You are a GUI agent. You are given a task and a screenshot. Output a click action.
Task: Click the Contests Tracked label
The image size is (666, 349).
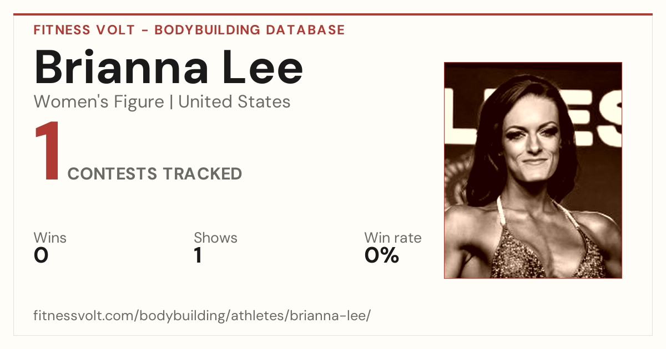click(x=155, y=174)
